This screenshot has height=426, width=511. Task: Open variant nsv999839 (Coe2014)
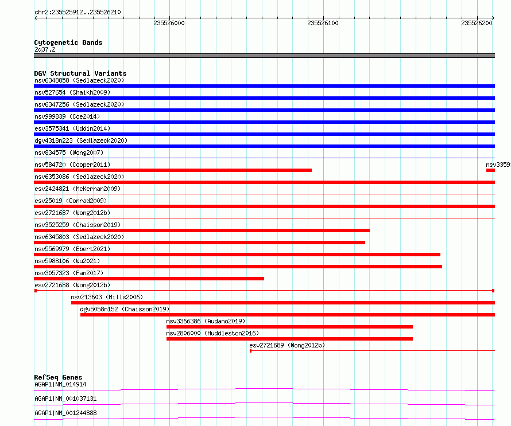pos(67,116)
